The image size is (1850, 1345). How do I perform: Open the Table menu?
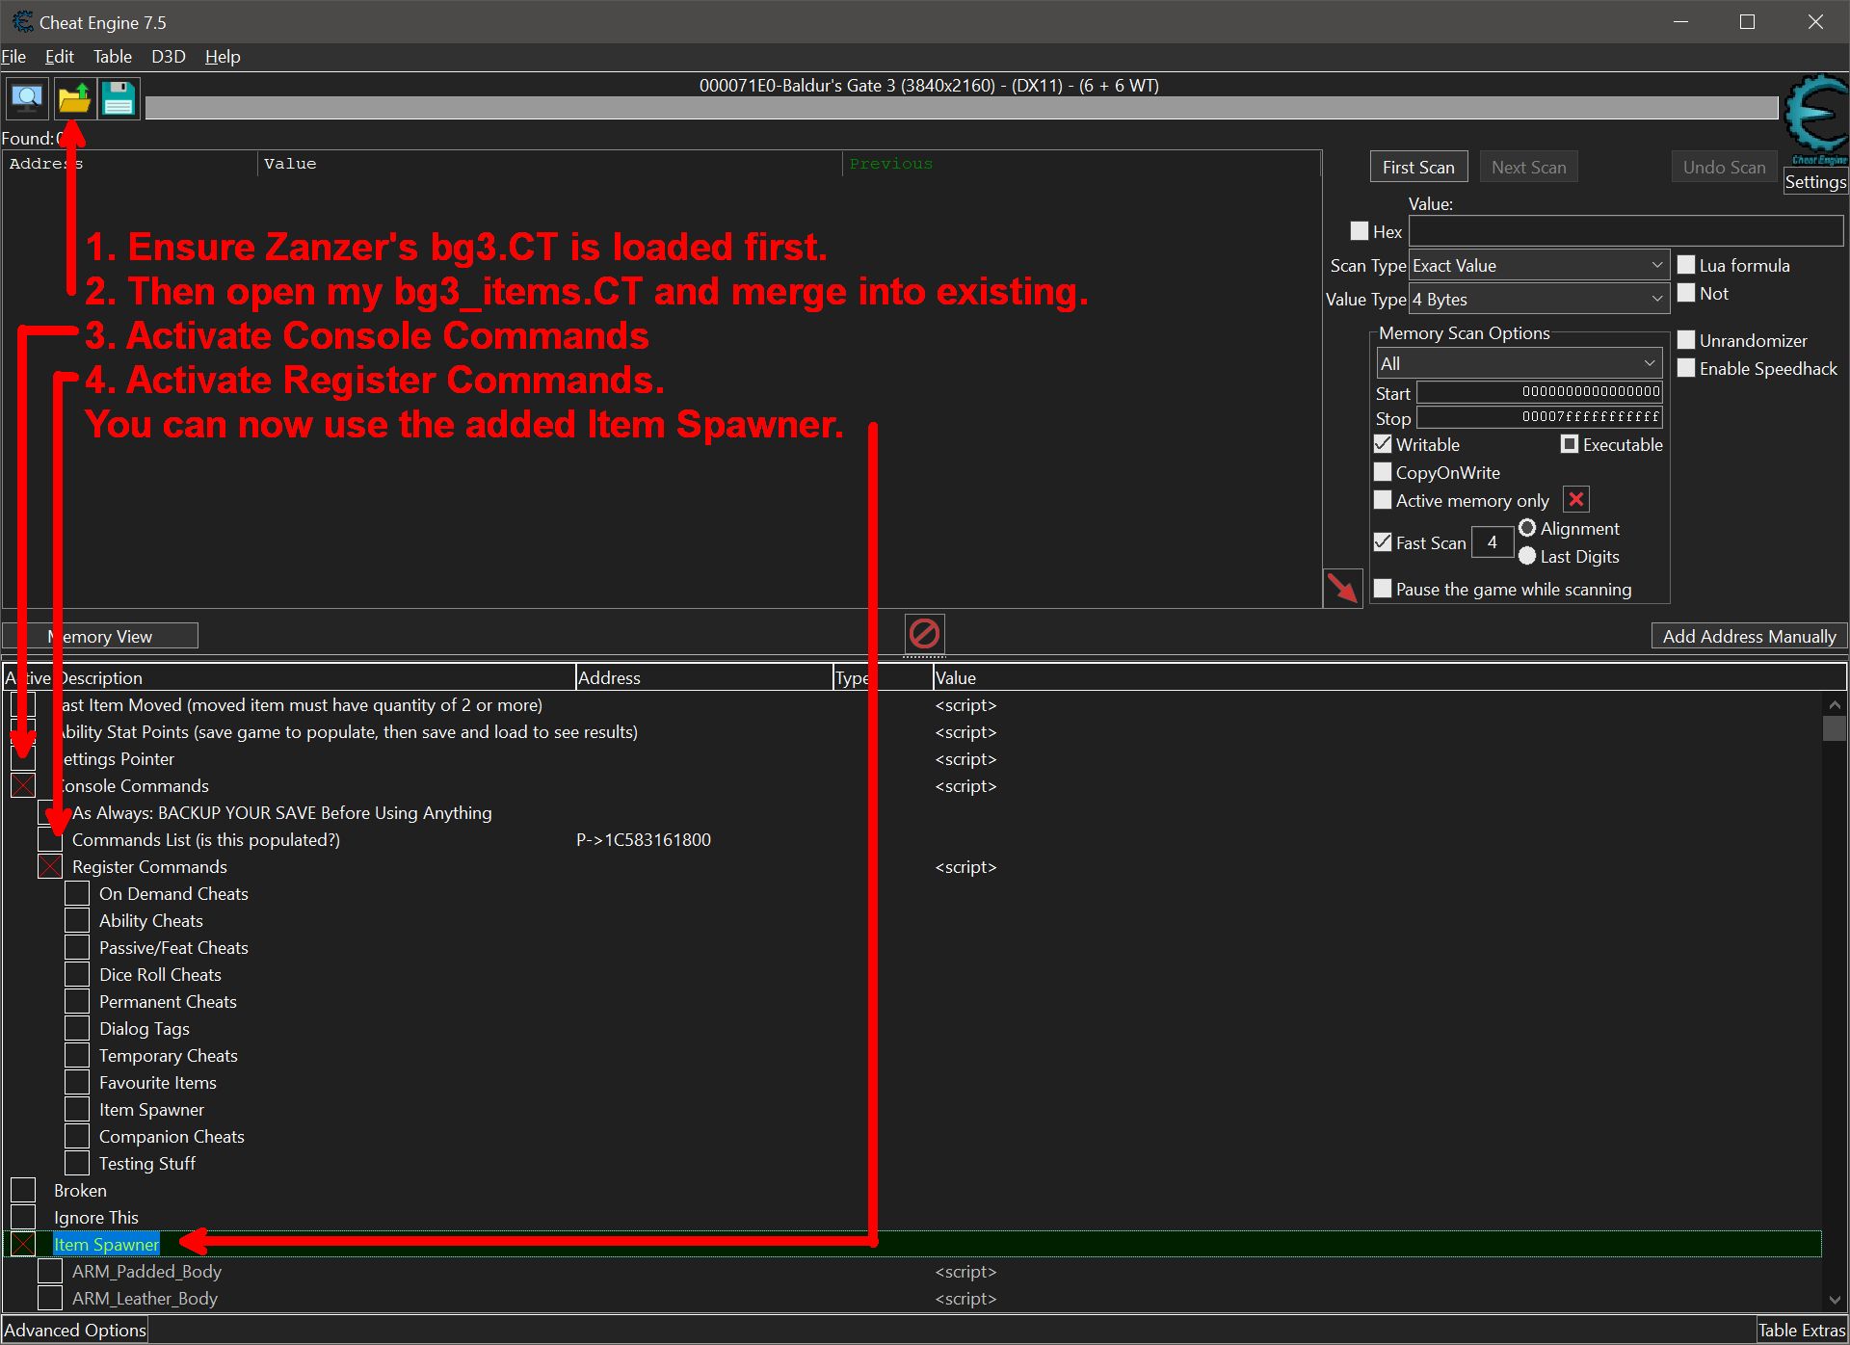pos(113,57)
